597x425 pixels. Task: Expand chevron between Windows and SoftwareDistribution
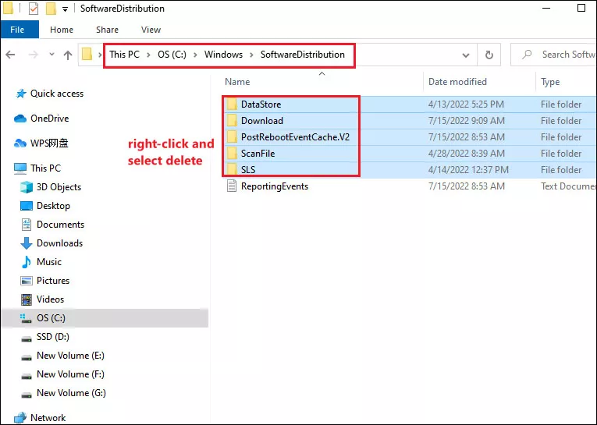click(251, 55)
